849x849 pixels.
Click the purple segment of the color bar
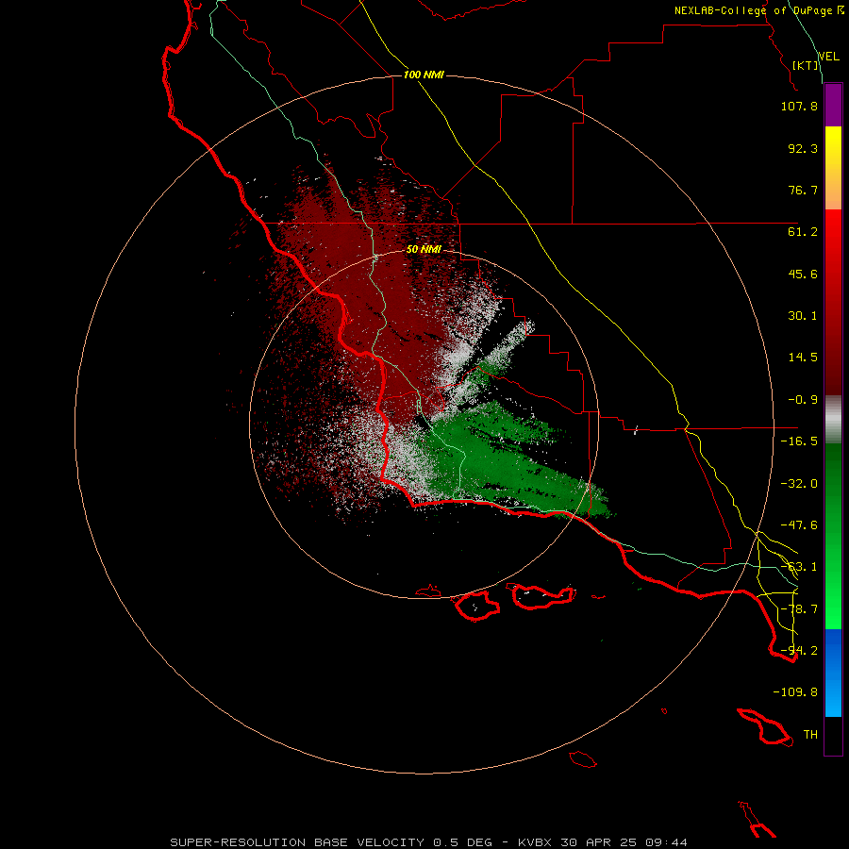[x=833, y=106]
